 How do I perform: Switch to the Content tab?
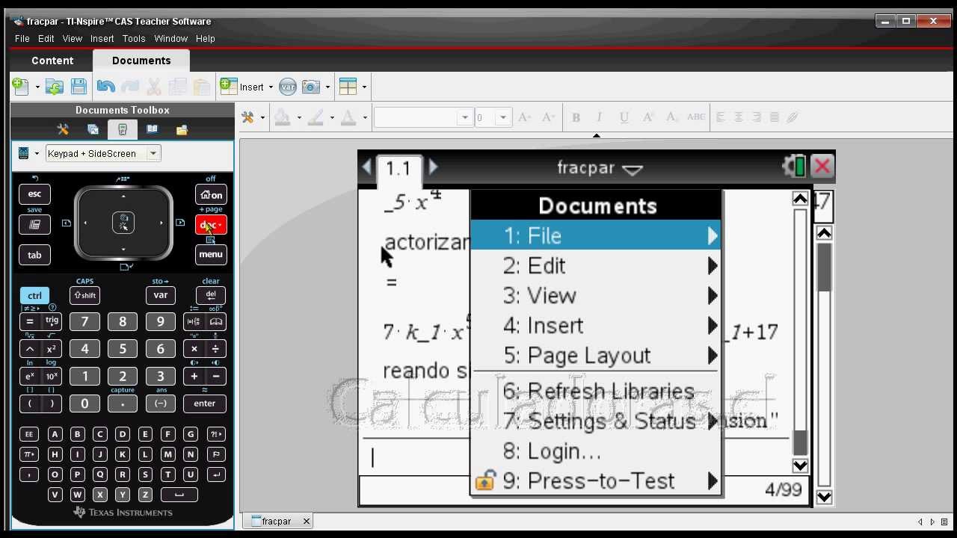point(52,61)
